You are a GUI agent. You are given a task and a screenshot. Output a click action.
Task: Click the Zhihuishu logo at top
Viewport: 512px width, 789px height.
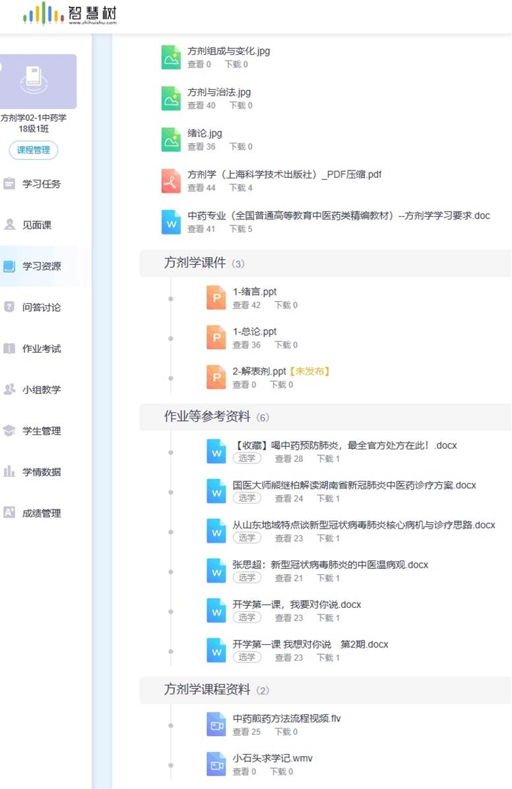click(70, 13)
